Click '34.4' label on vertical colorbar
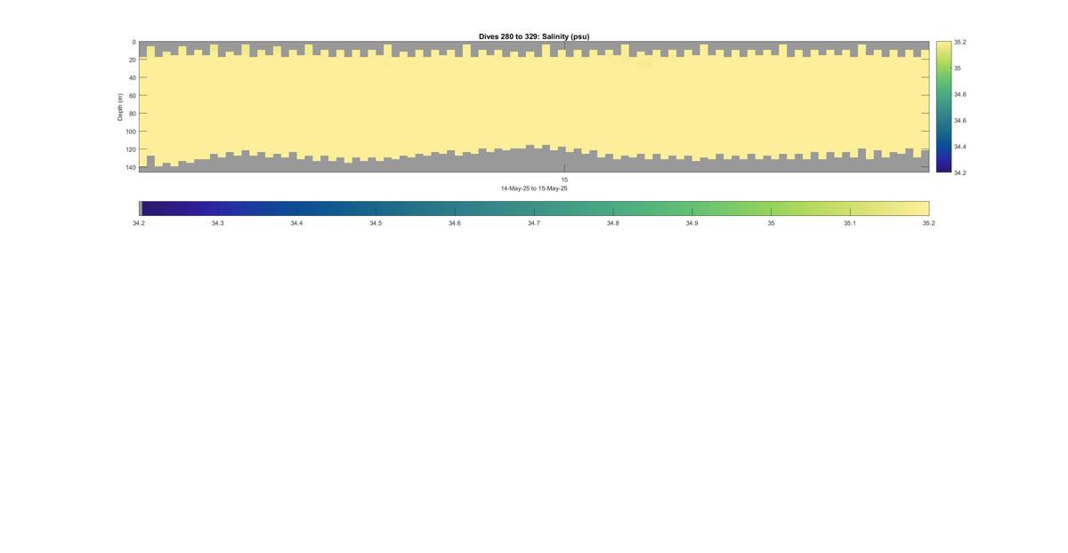1068x553 pixels. pyautogui.click(x=959, y=147)
